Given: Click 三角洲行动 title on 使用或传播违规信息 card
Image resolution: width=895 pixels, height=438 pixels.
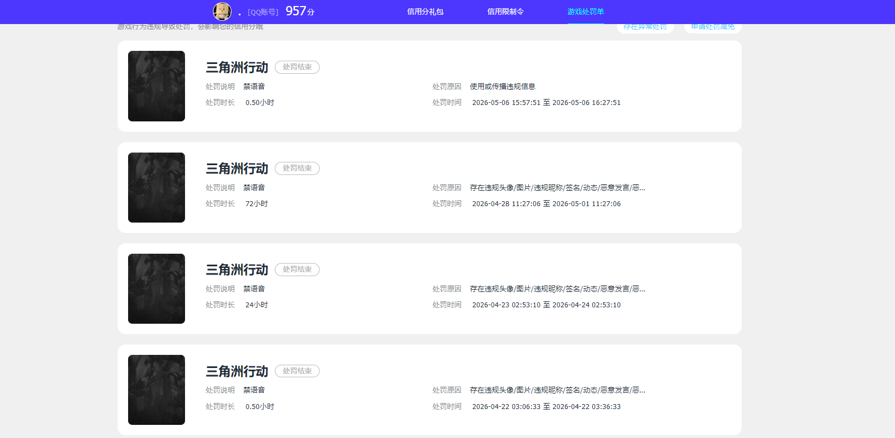Looking at the screenshot, I should pyautogui.click(x=237, y=67).
